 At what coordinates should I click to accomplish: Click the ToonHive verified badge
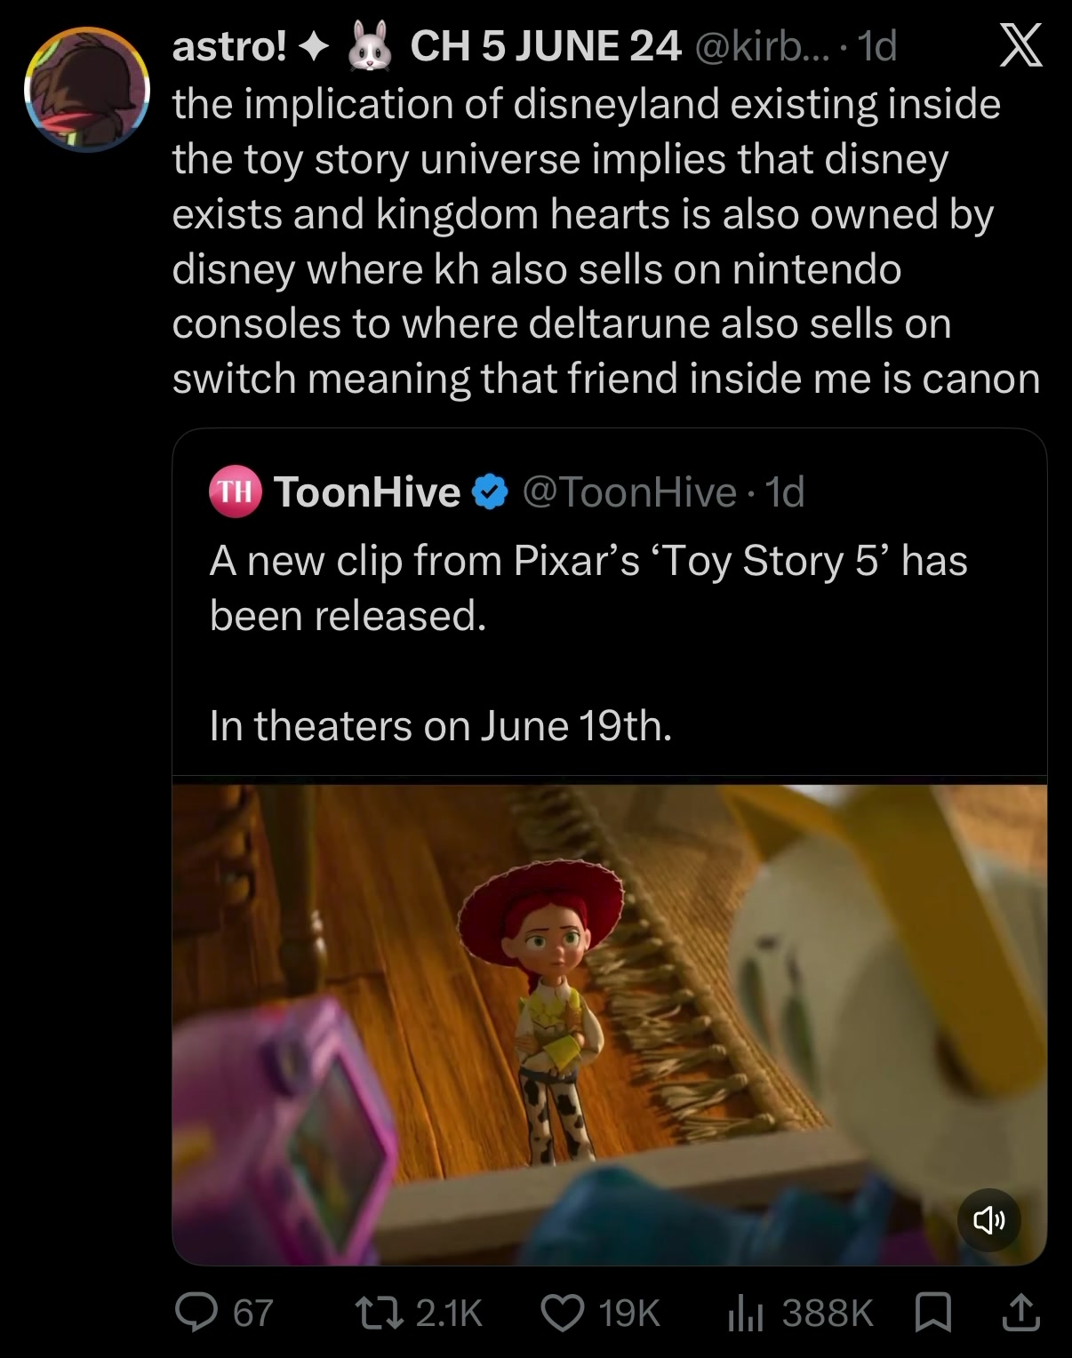(490, 491)
